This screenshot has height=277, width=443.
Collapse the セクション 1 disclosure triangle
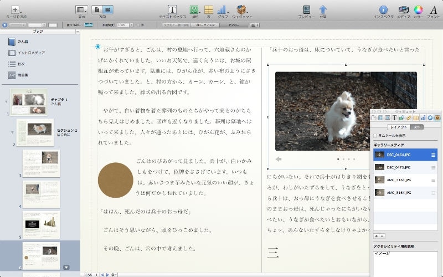tap(12, 132)
